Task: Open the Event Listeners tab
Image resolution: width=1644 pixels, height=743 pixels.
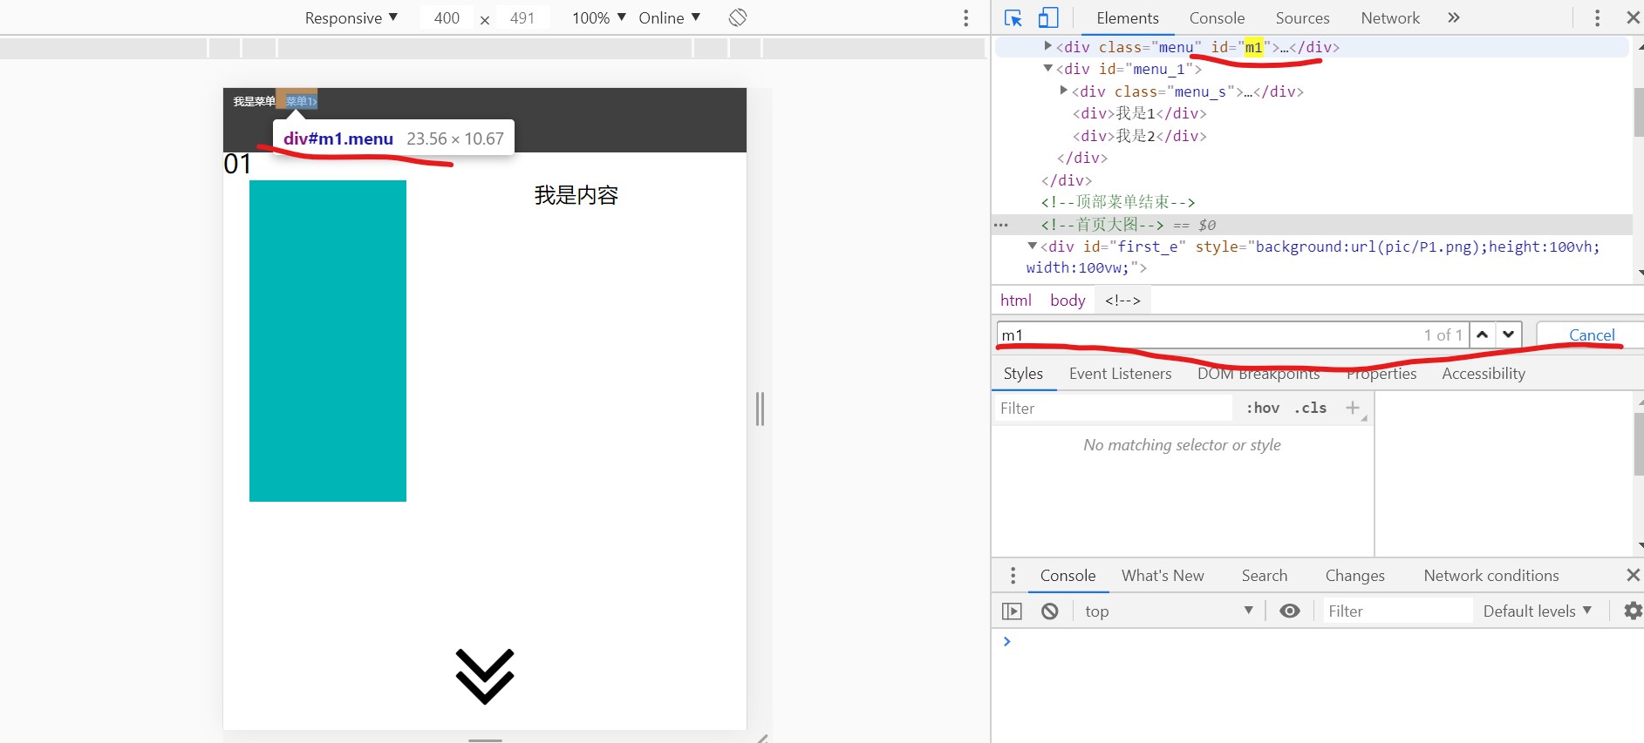Action: (1120, 374)
